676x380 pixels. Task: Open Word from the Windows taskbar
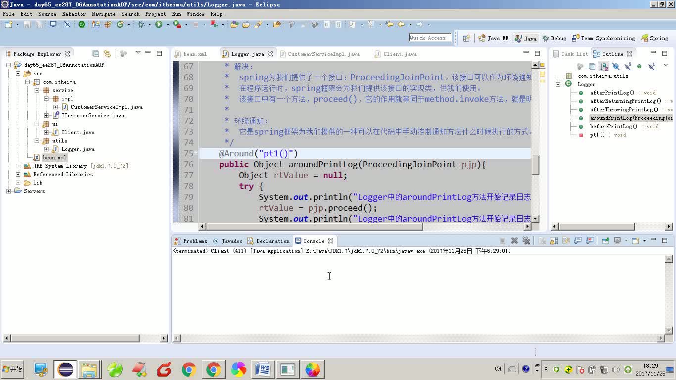263,370
